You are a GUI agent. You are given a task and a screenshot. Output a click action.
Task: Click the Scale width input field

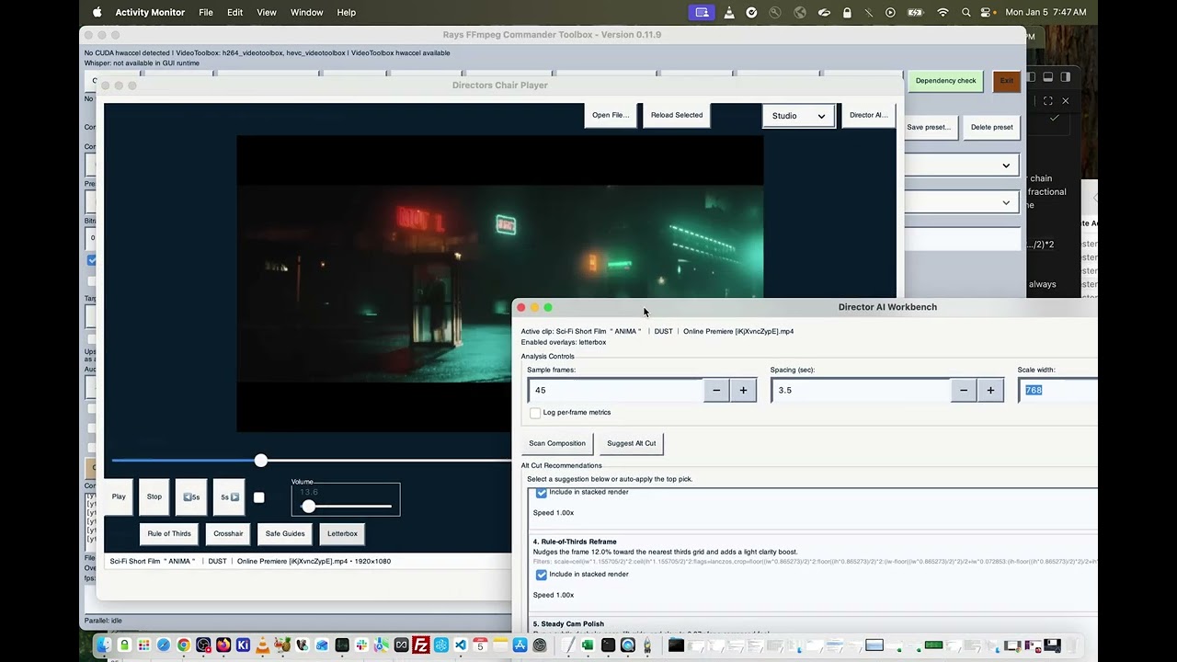(x=1059, y=391)
